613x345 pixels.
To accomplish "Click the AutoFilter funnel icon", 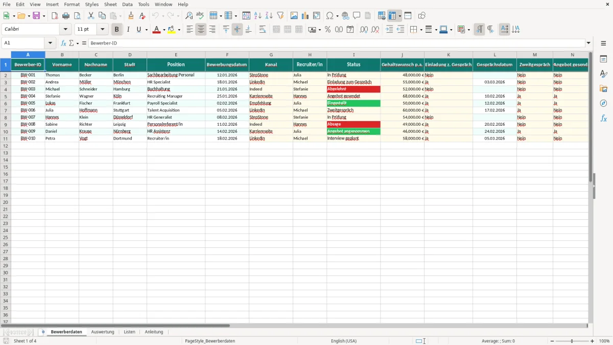I will pos(280,16).
